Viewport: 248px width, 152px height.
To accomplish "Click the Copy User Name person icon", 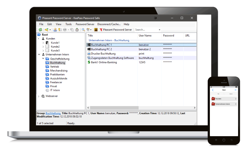I will click(x=55, y=29).
